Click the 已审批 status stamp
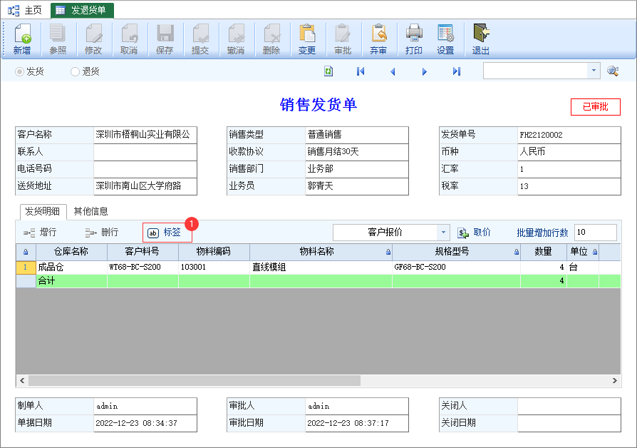Image resolution: width=637 pixels, height=448 pixels. pos(595,107)
